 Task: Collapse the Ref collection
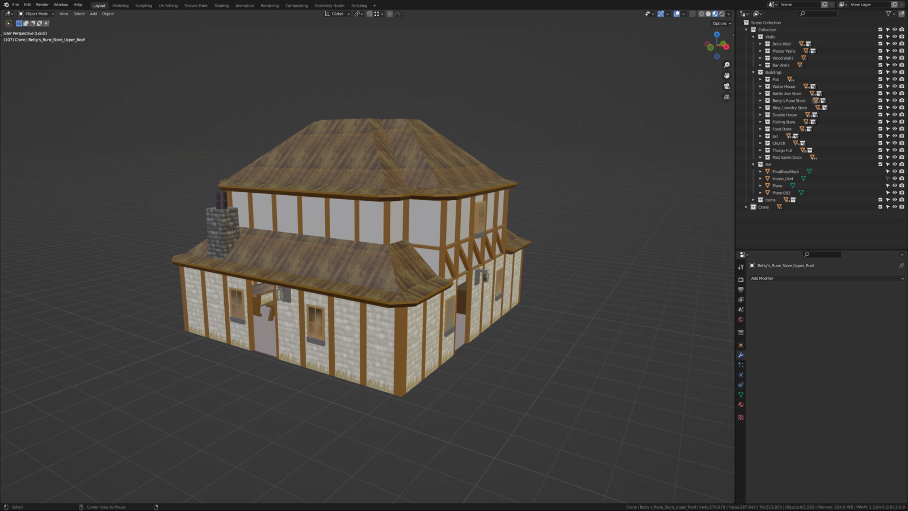754,164
